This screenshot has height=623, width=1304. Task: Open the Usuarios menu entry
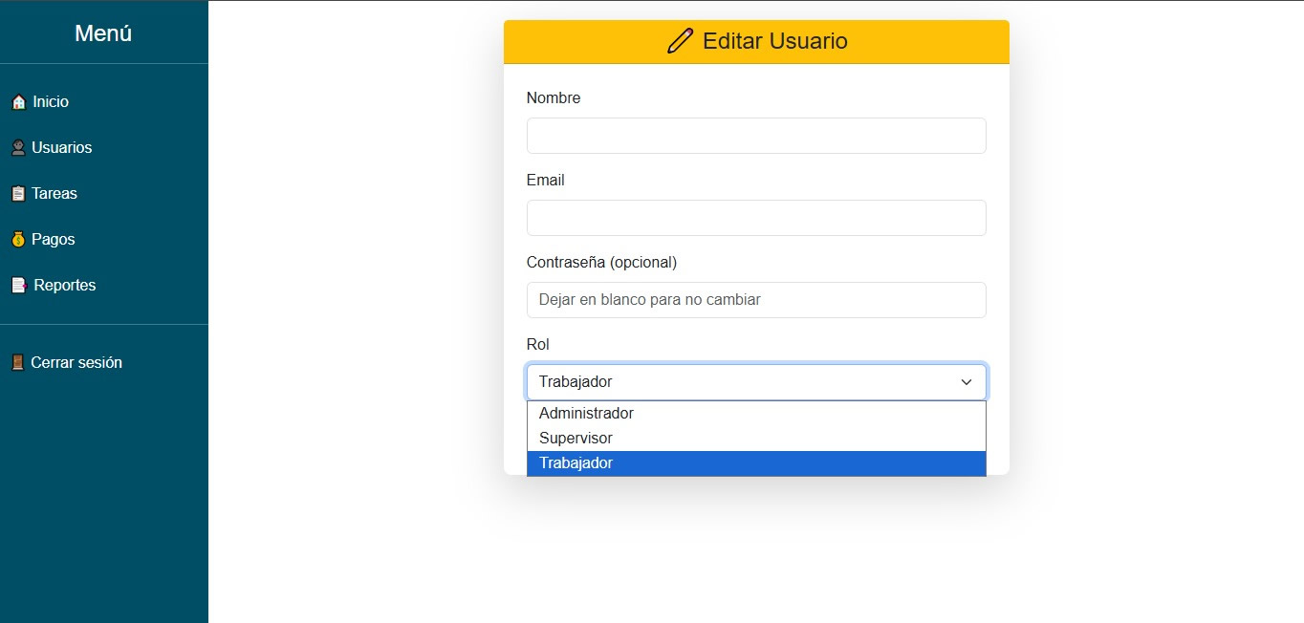[x=61, y=147]
